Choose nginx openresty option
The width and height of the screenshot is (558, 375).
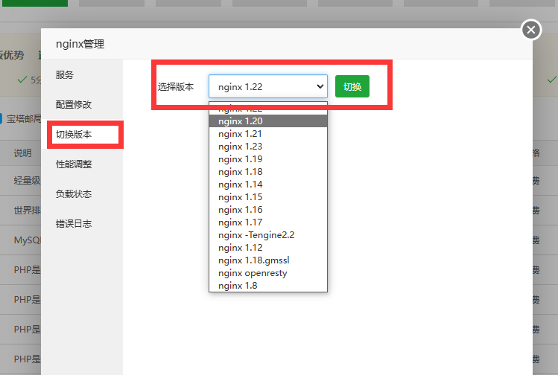(x=268, y=273)
